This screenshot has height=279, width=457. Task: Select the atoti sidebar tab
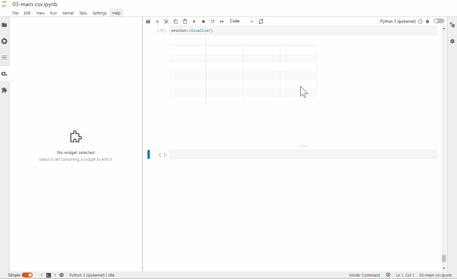[x=4, y=74]
